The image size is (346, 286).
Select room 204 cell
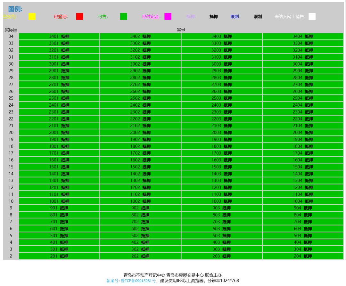[303, 256]
